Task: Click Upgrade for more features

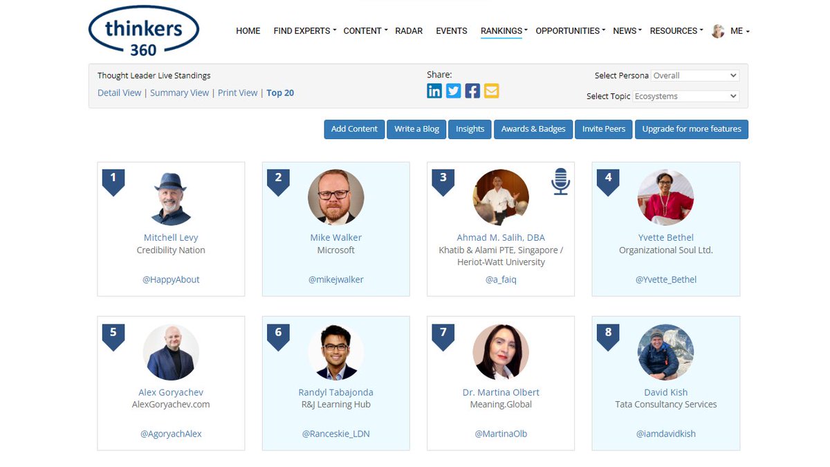Action: tap(692, 129)
